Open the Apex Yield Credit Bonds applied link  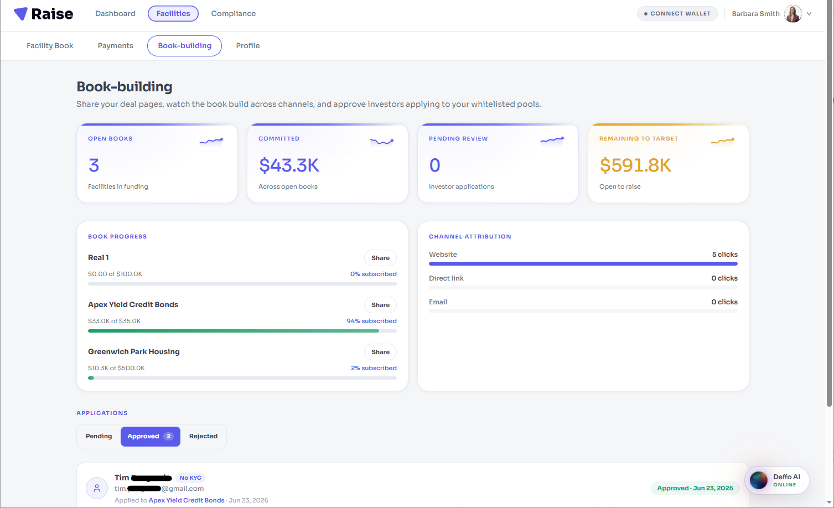[187, 500]
